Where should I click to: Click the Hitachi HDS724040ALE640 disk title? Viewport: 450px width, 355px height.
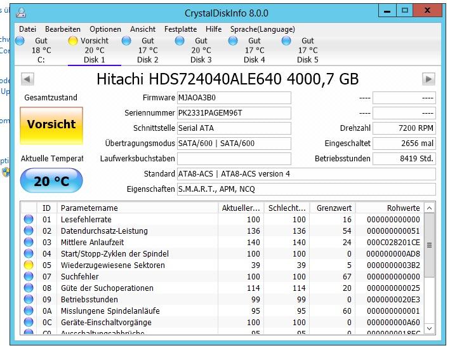(x=227, y=79)
